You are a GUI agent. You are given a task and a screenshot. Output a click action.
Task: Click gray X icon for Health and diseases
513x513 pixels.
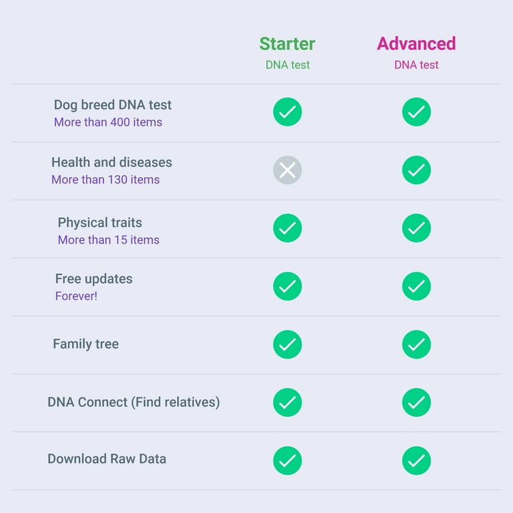287,170
